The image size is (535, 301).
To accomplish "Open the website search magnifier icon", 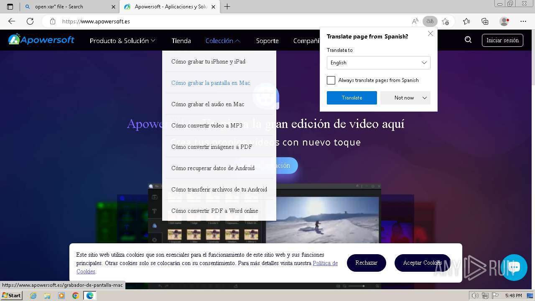I will pos(468,40).
